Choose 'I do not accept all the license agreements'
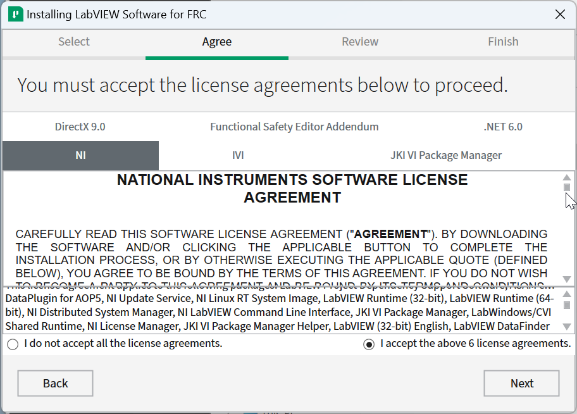 (12, 344)
